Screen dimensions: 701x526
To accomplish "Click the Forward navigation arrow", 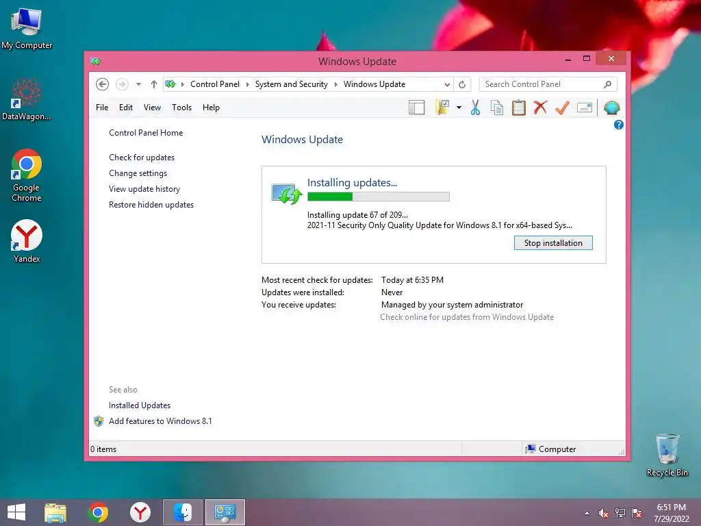I will [x=122, y=84].
